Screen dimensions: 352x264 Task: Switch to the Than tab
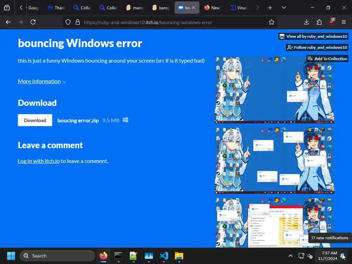pos(56,8)
